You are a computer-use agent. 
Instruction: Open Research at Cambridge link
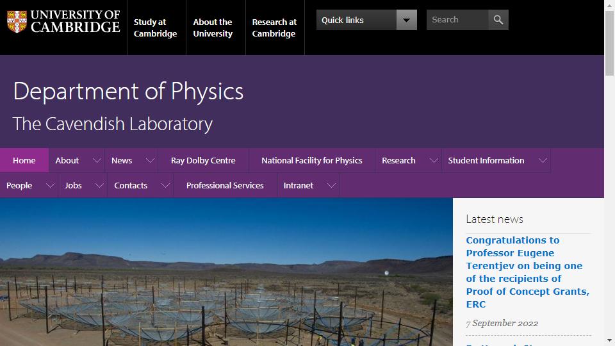[274, 28]
